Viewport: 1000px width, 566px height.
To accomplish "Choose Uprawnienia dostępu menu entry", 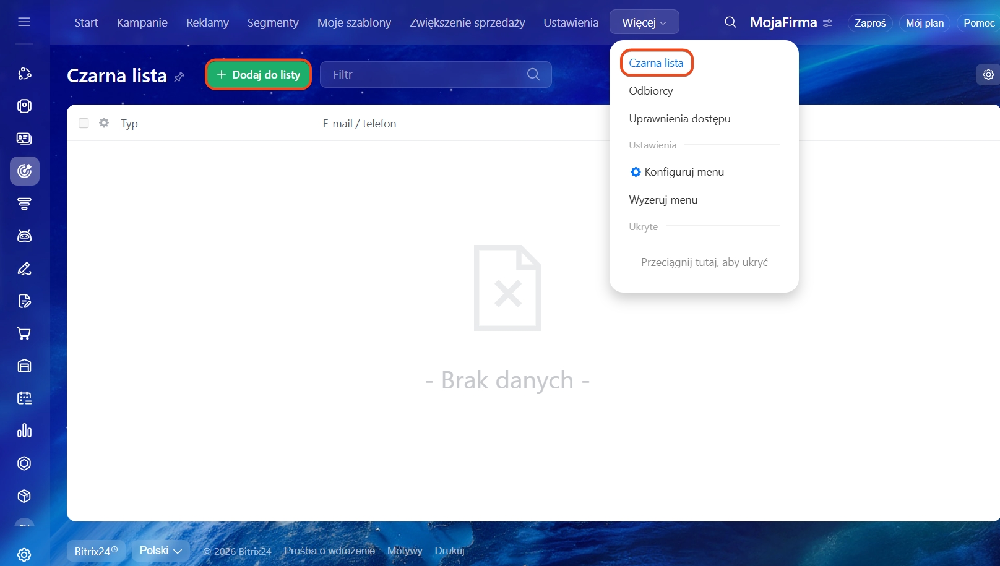I will click(679, 119).
